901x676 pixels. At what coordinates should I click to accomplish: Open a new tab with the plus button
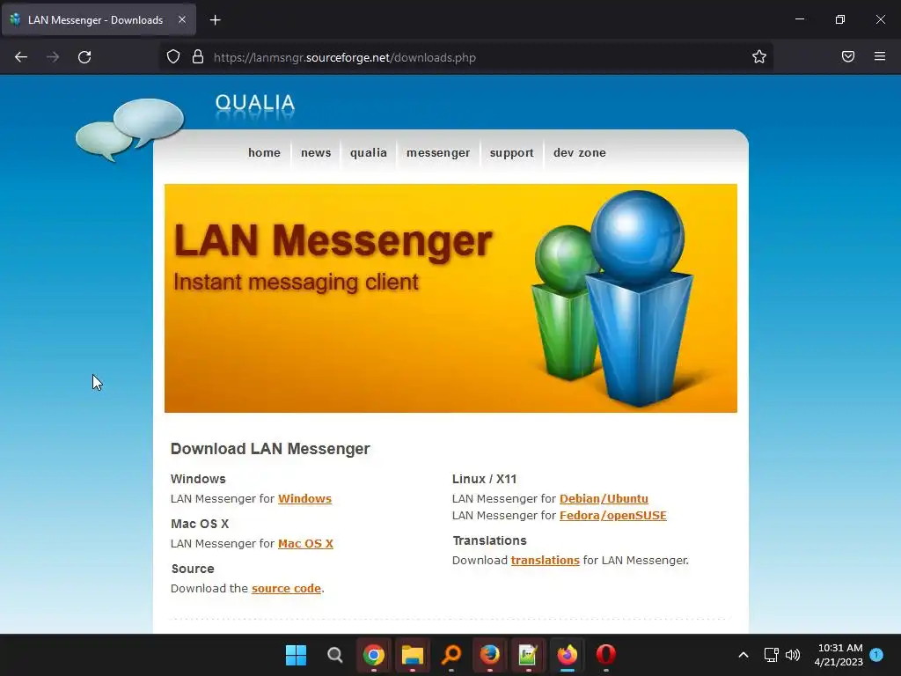point(215,20)
